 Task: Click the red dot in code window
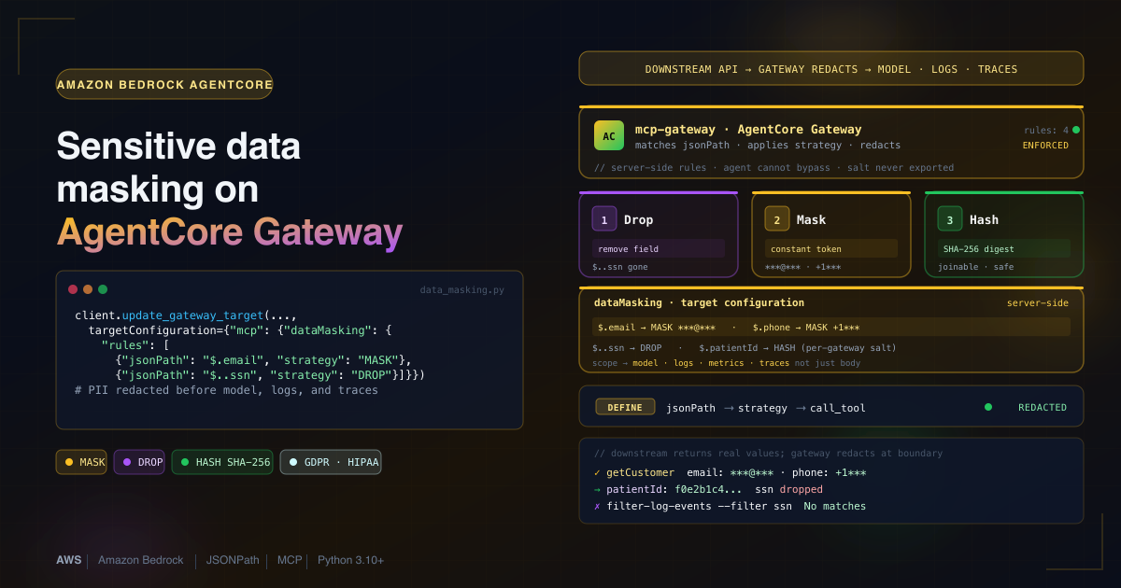(x=73, y=289)
